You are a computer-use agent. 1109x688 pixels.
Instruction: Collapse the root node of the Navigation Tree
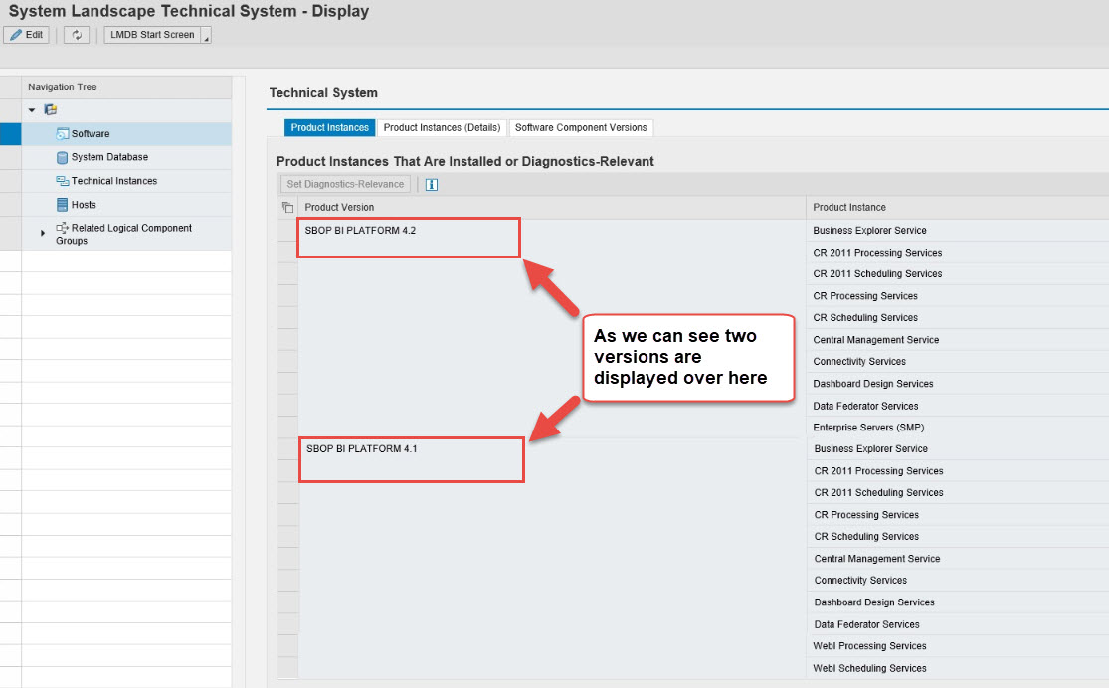pyautogui.click(x=32, y=110)
